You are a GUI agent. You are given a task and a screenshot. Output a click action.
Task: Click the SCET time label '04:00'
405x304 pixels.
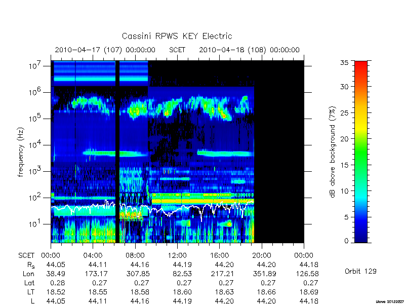(93, 255)
